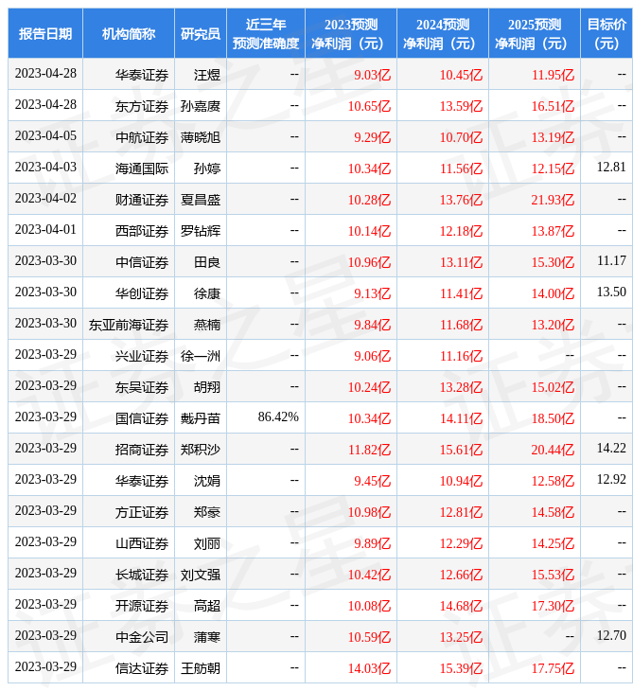This screenshot has height=691, width=633.
Task: Click the 戴丹苗 researcher name
Action: pyautogui.click(x=200, y=418)
